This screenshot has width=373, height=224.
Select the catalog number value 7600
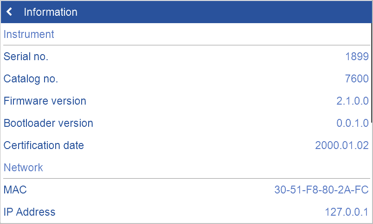point(357,79)
